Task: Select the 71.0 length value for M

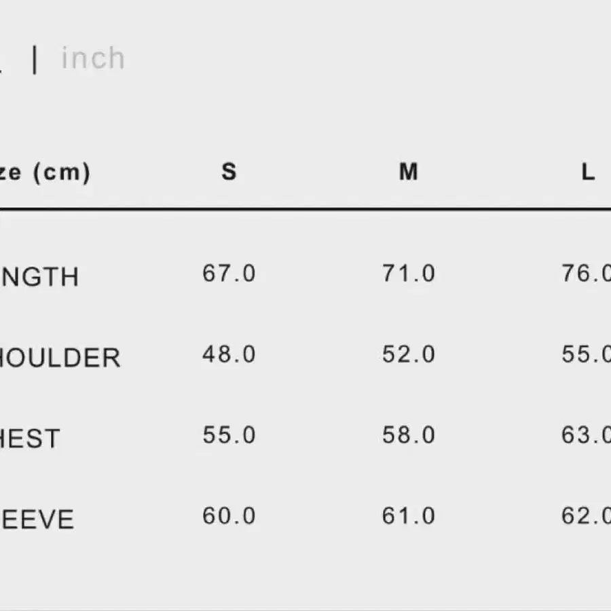Action: click(408, 274)
